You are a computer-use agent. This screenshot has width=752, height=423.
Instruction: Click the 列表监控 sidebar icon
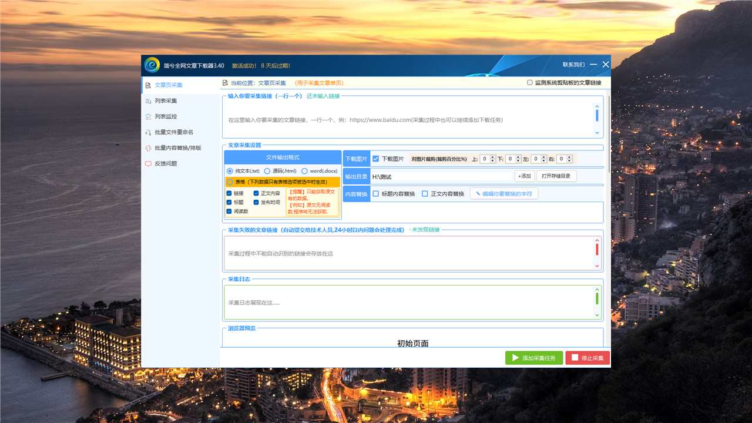149,117
